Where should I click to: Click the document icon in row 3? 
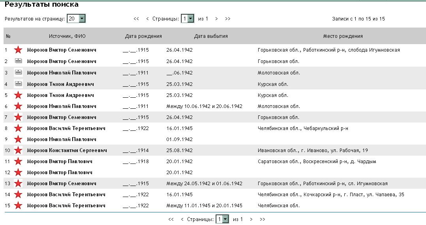click(18, 73)
